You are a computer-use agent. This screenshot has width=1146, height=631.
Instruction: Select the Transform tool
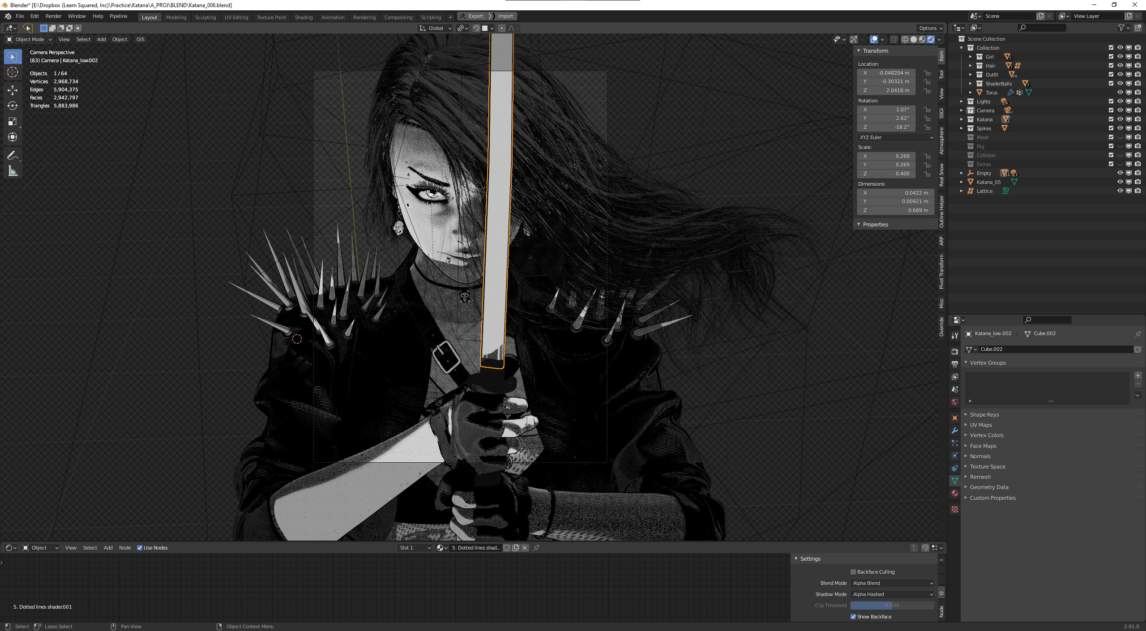point(13,137)
